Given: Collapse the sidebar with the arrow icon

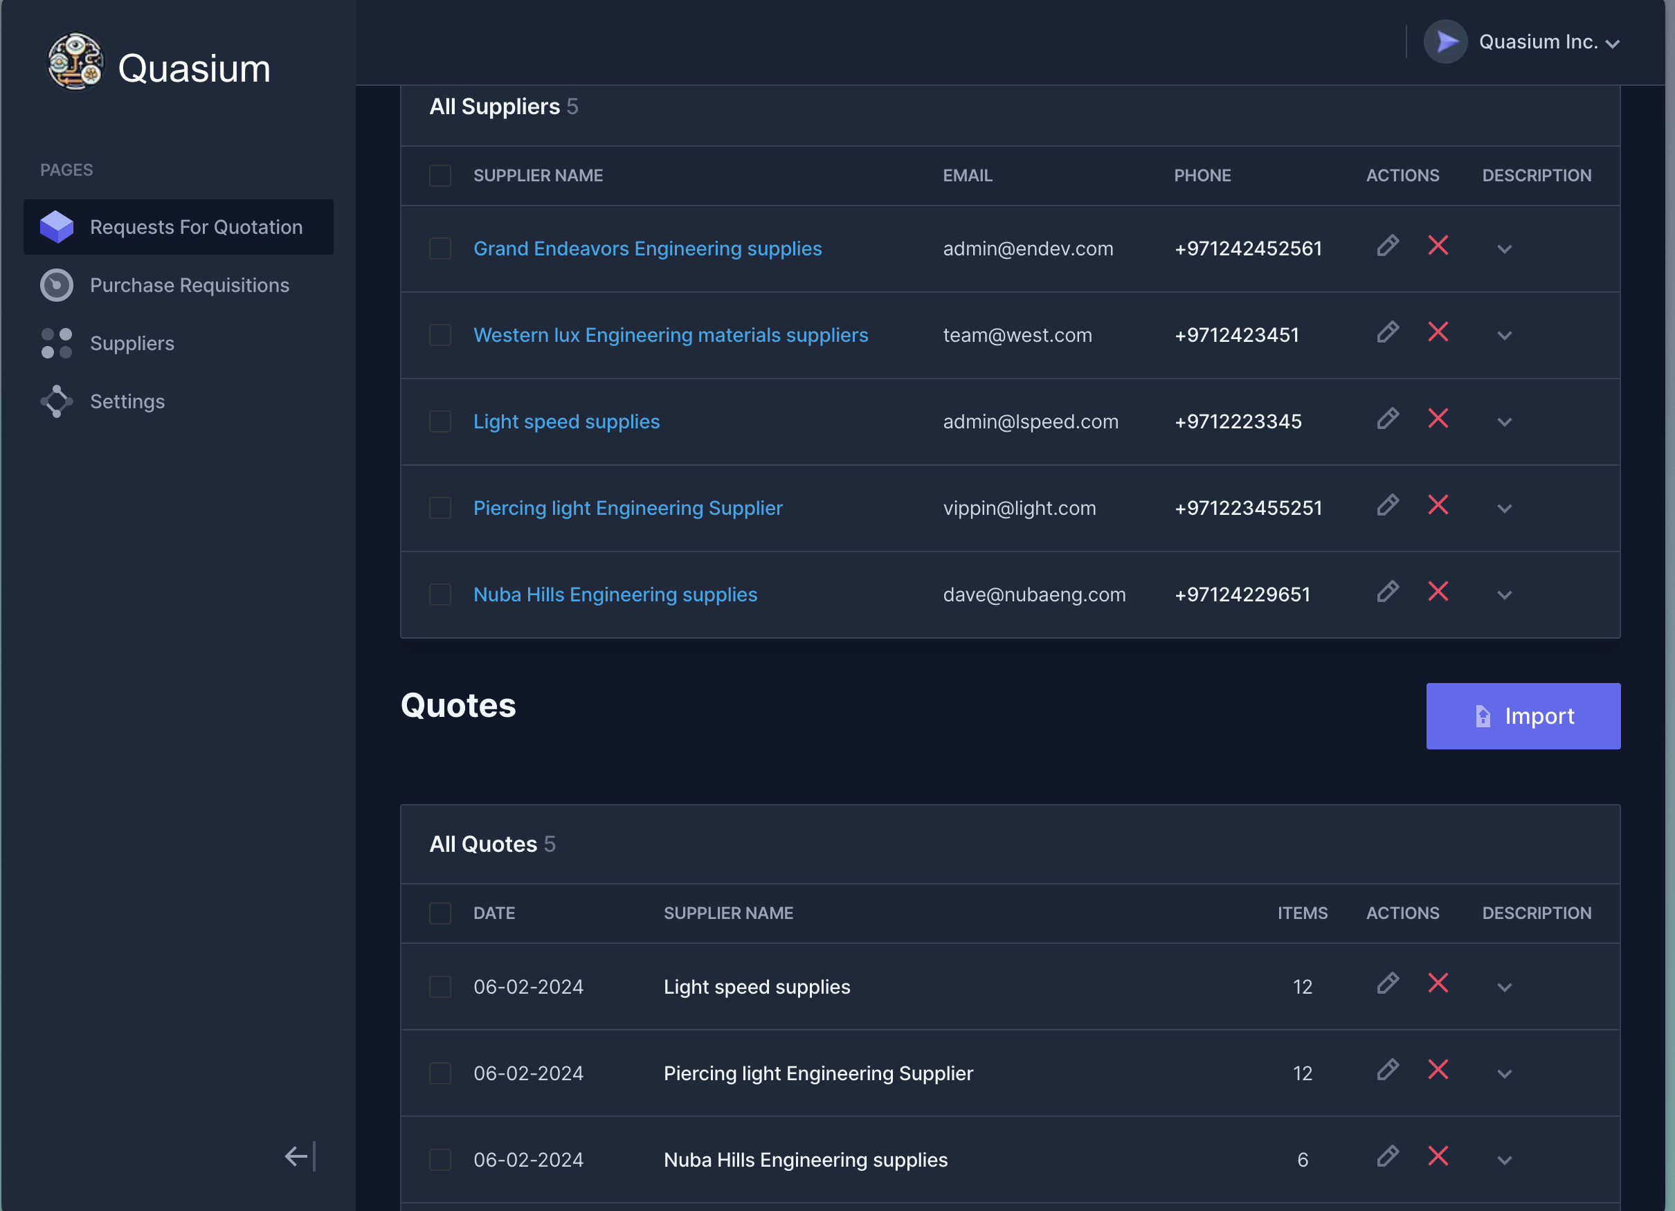Looking at the screenshot, I should 300,1156.
